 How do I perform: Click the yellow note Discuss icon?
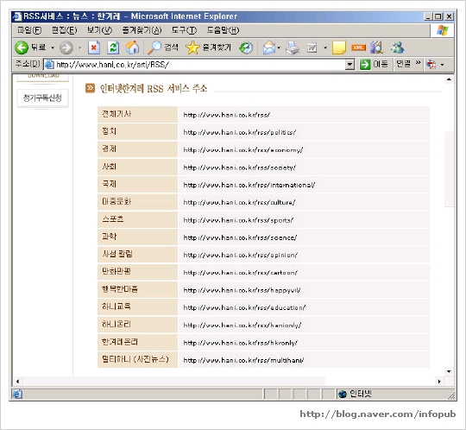(339, 47)
